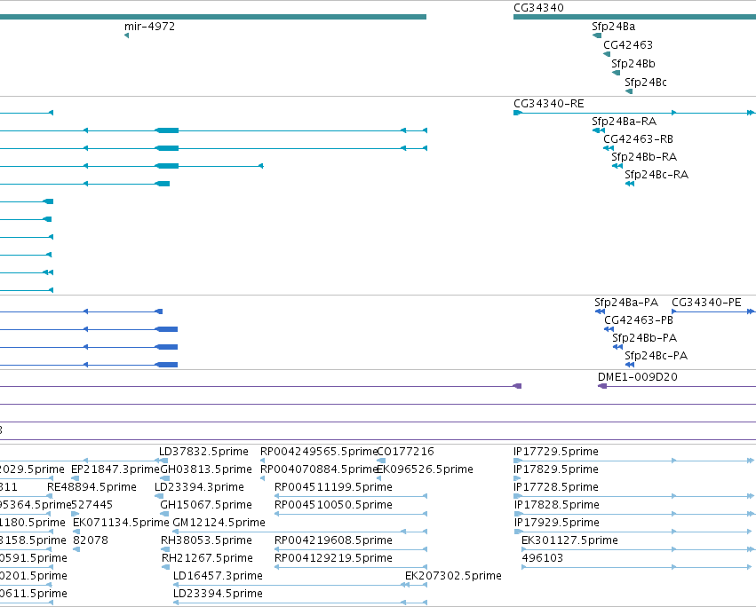Click the LD37832.5prime EST label
Screen dimensions: 756x607
pos(203,452)
